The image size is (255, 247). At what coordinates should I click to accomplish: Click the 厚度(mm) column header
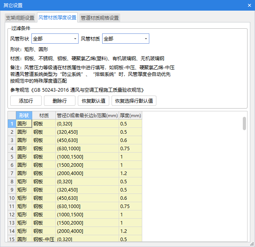click(x=130, y=115)
